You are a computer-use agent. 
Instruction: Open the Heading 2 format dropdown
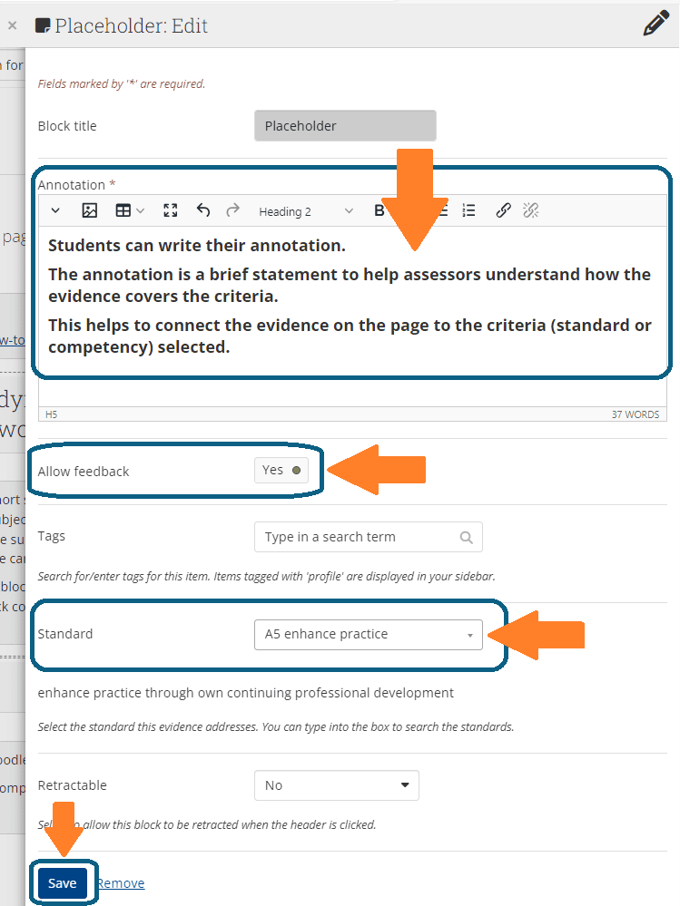(305, 211)
